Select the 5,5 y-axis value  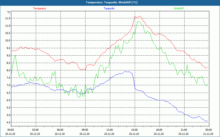[x=8, y=107]
